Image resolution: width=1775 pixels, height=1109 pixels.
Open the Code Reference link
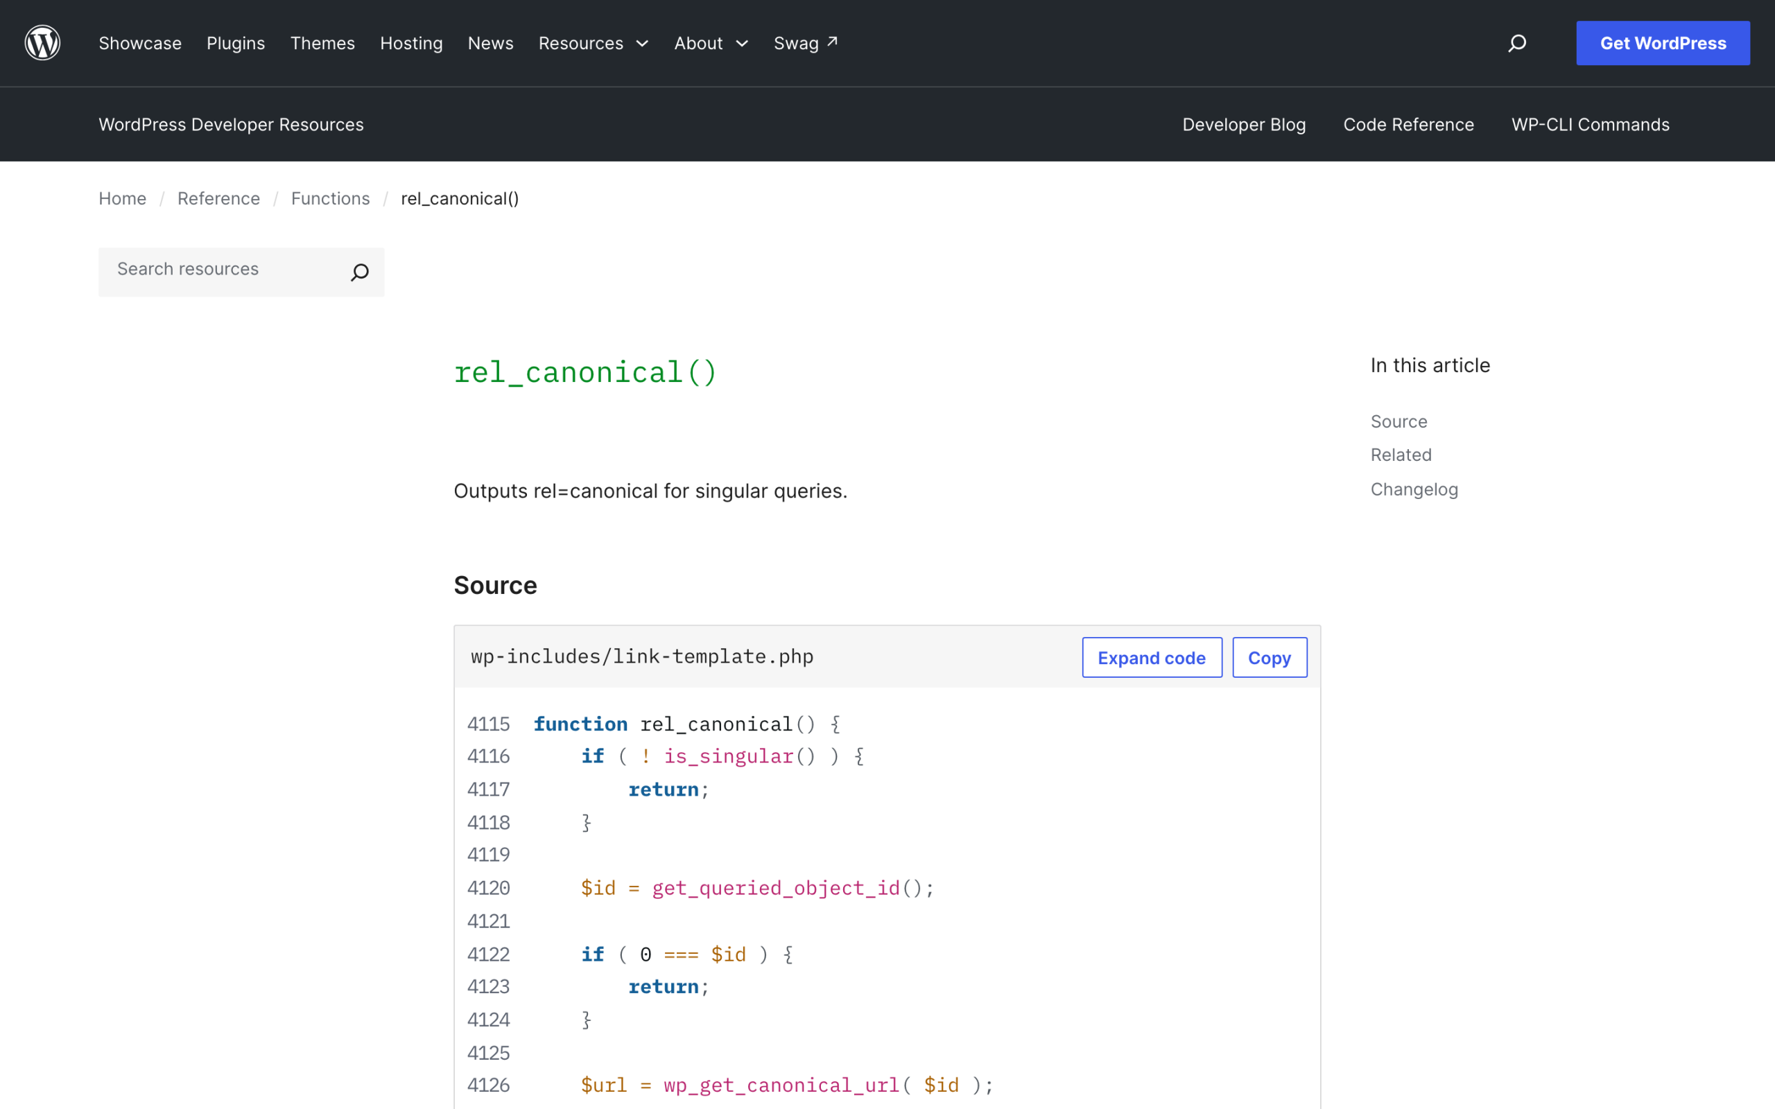click(x=1408, y=125)
